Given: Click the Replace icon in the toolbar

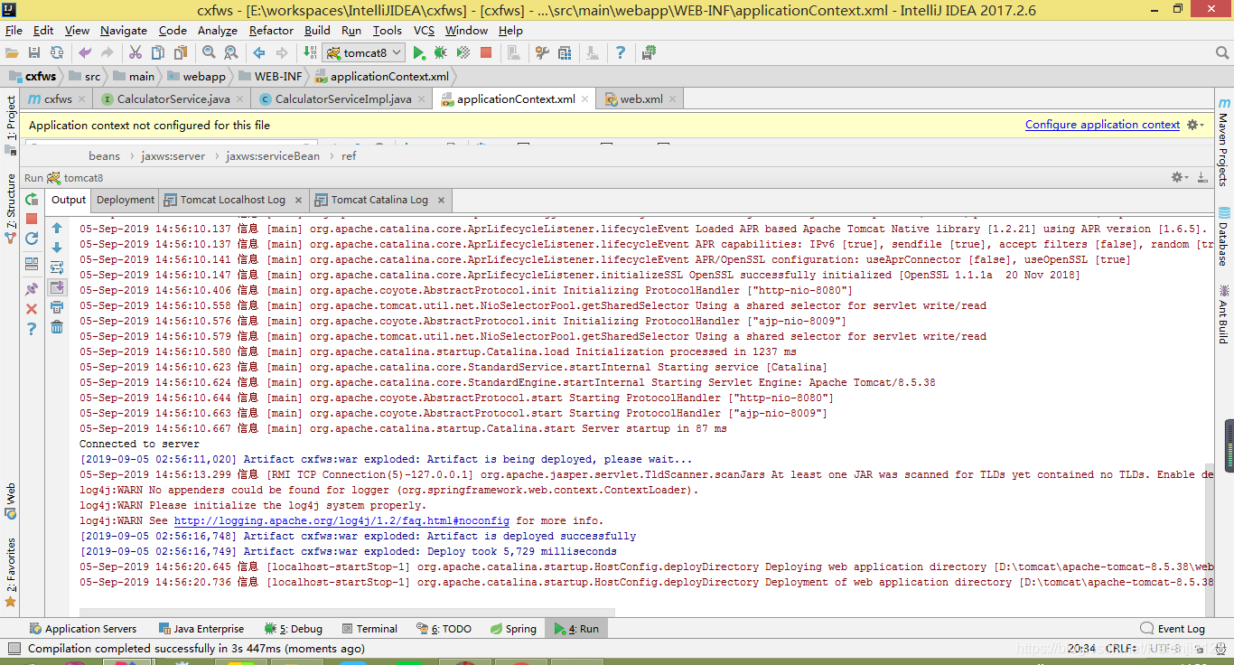Looking at the screenshot, I should (x=230, y=53).
